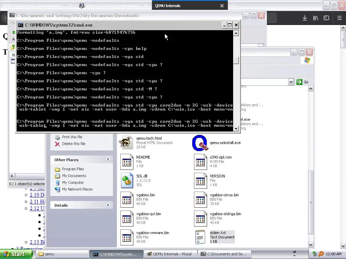Switch to QEMU Internals - Mypal taskbar button
This screenshot has width=346, height=259.
coord(170,254)
